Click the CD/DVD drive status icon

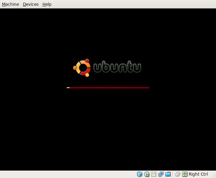coord(147,174)
